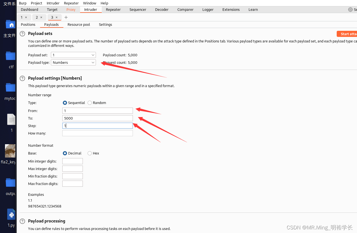Add a new attack tab with the plus icon
This screenshot has height=233, width=357.
click(x=66, y=17)
